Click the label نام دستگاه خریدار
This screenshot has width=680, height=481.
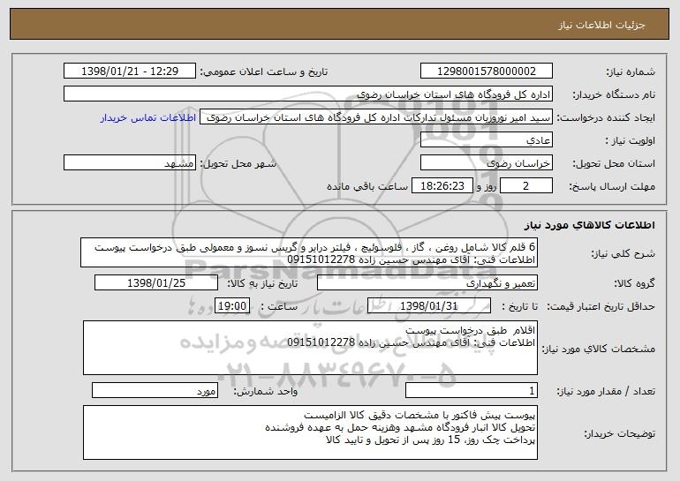(x=614, y=95)
